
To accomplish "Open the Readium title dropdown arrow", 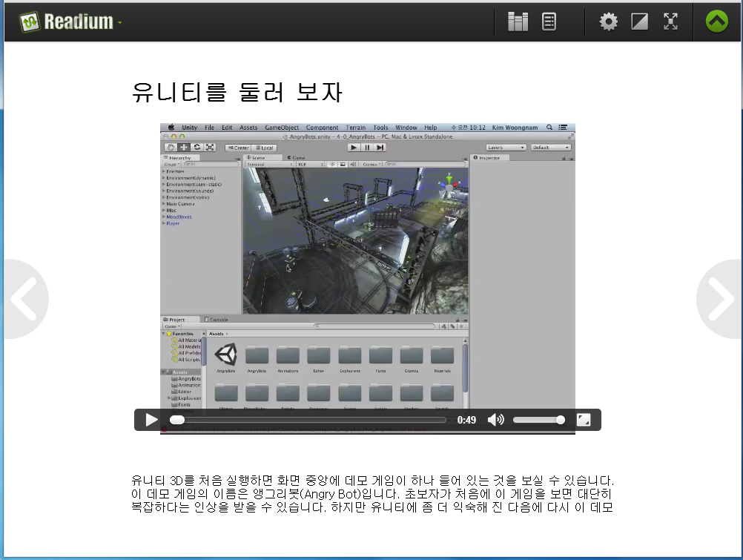I will tap(119, 23).
